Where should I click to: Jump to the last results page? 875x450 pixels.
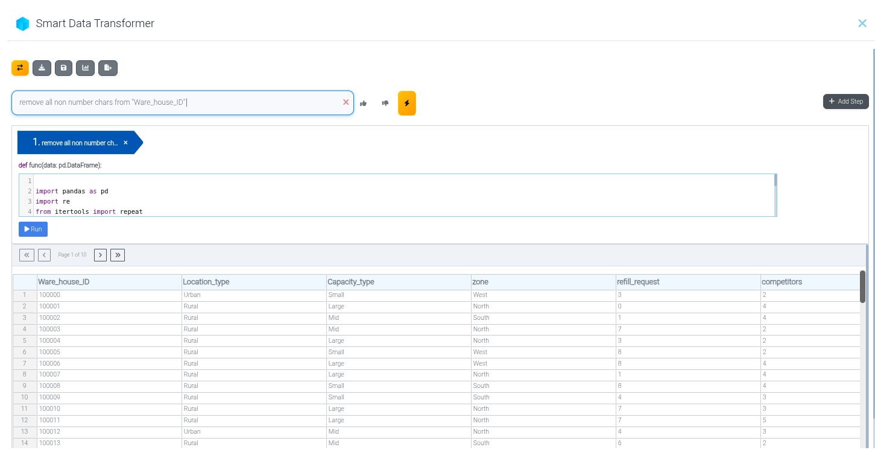[118, 255]
